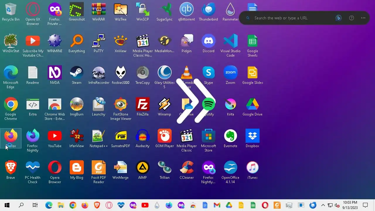Select the Everything search desktop icon

click(77, 44)
